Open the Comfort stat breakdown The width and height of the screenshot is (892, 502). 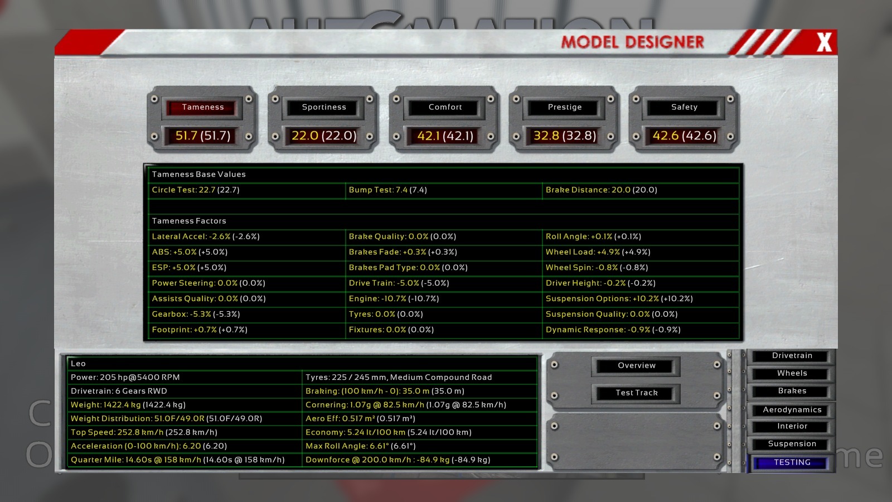pyautogui.click(x=445, y=107)
